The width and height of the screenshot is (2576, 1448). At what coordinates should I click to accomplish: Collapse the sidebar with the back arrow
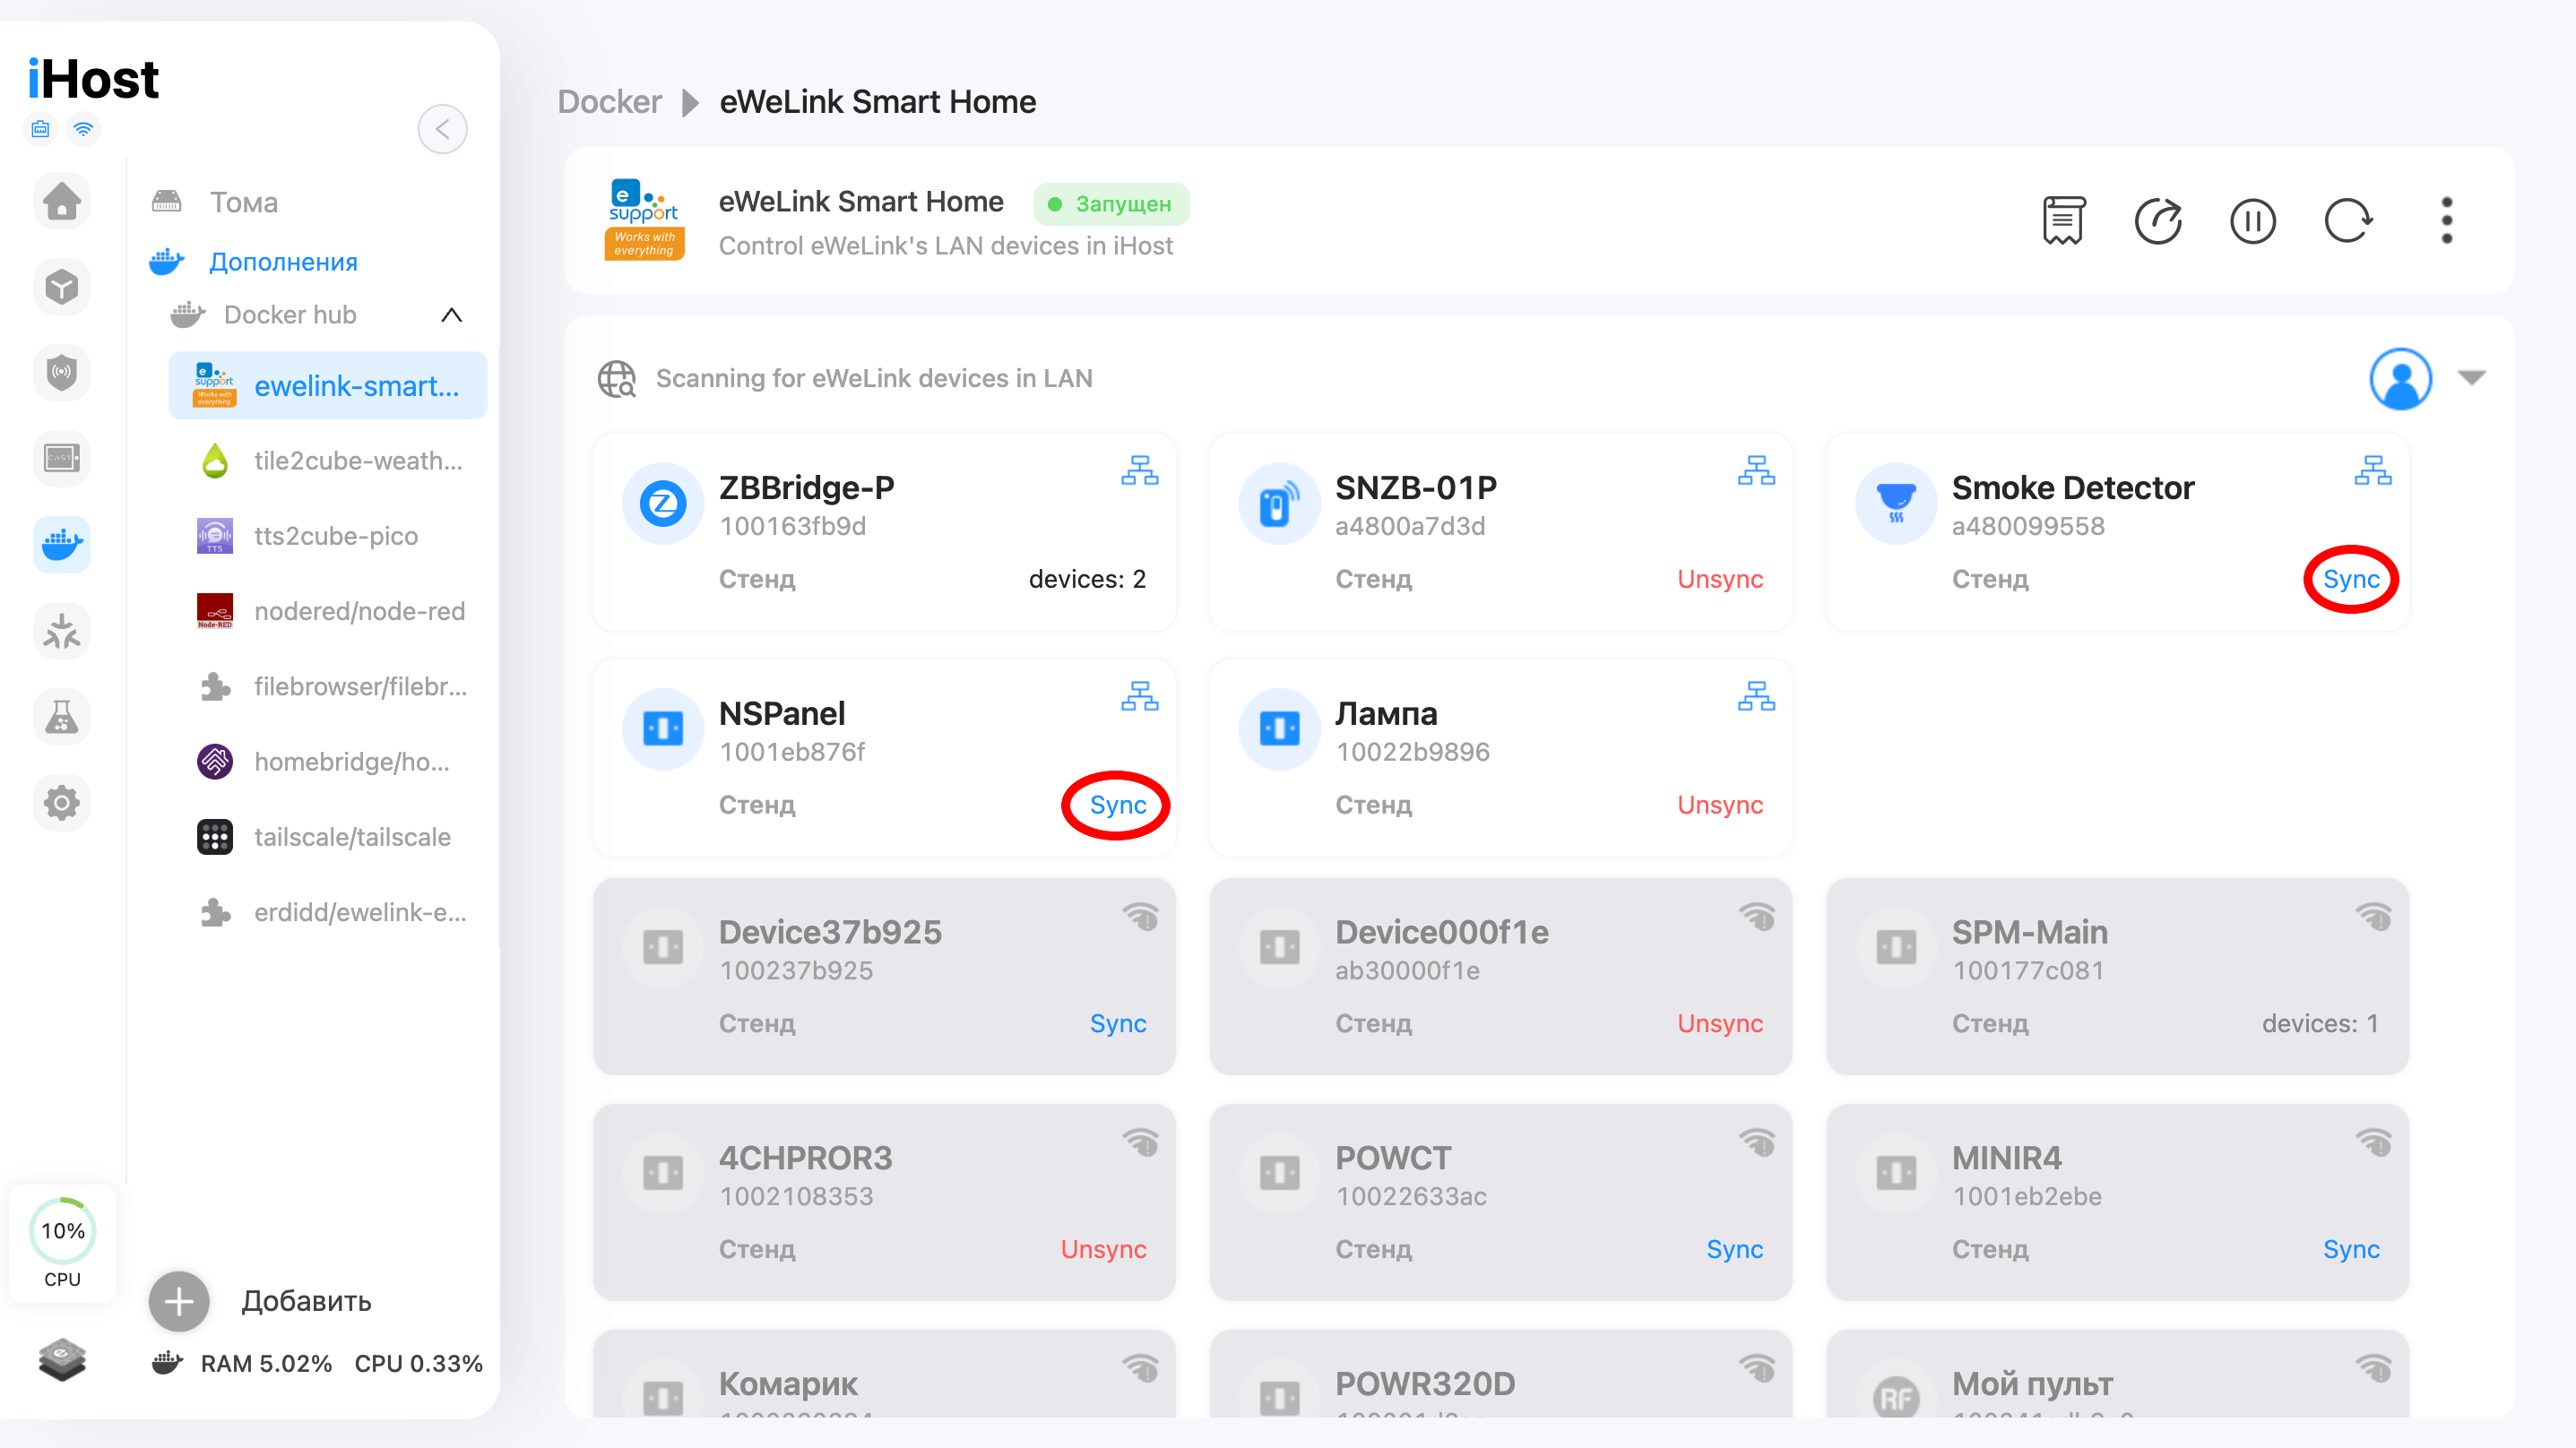tap(442, 129)
